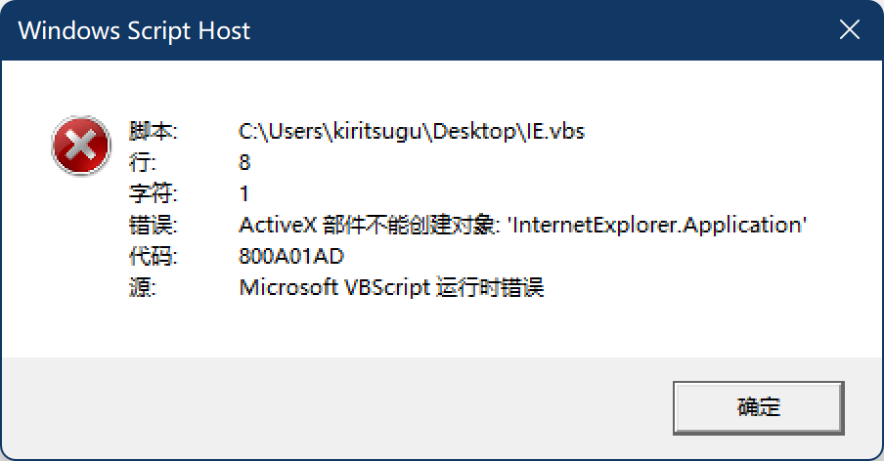Click the line number value 8

(244, 162)
